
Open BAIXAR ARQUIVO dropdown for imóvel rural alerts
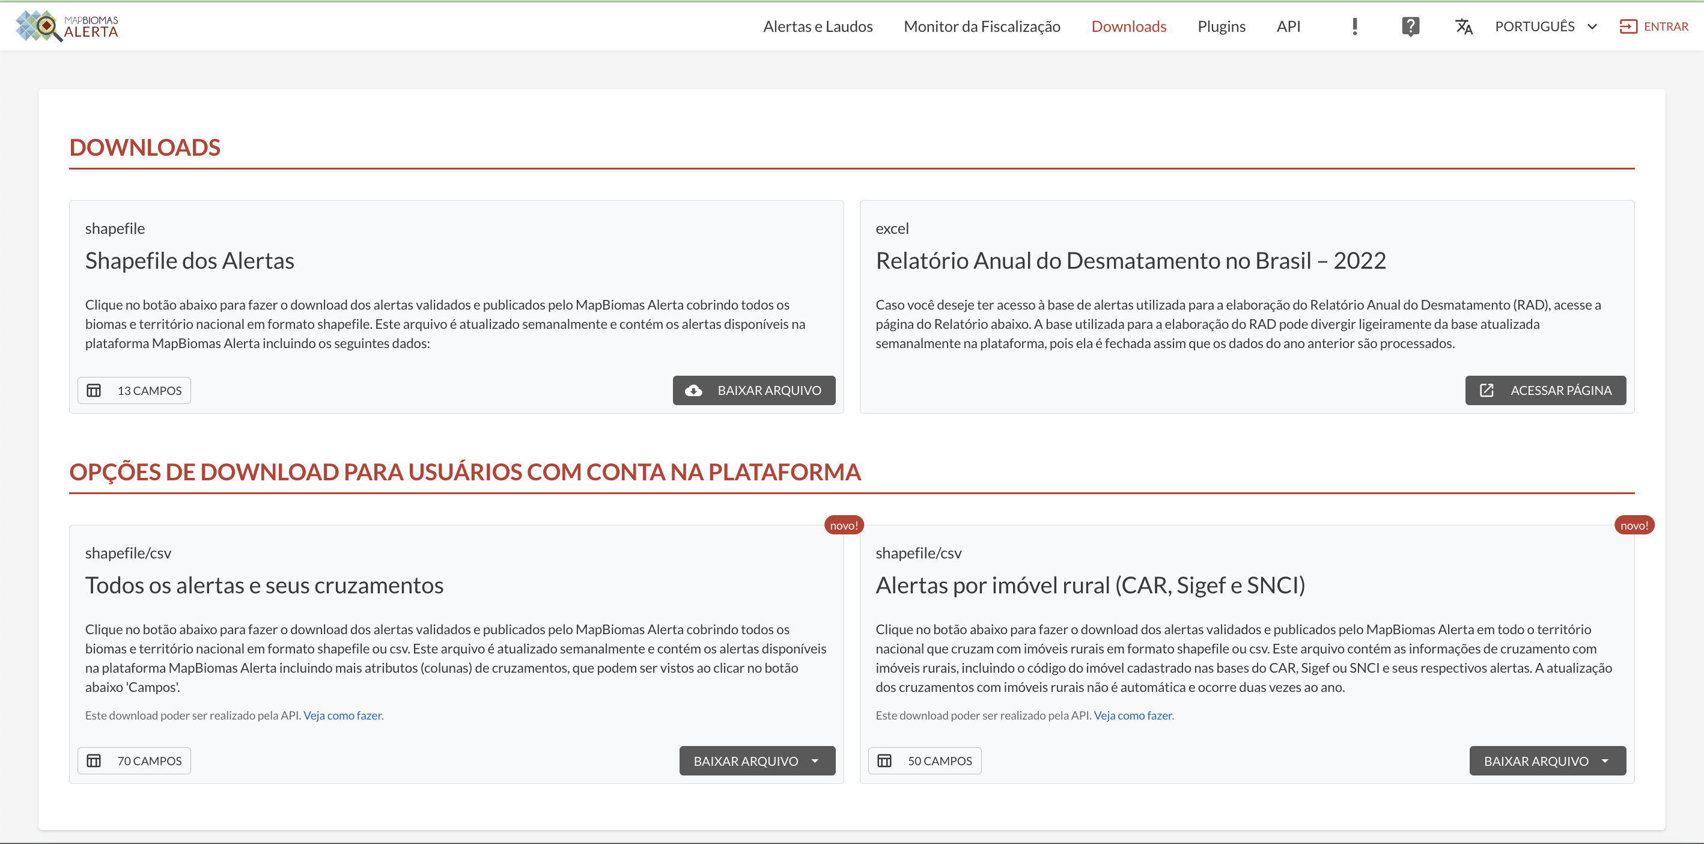coord(1547,760)
